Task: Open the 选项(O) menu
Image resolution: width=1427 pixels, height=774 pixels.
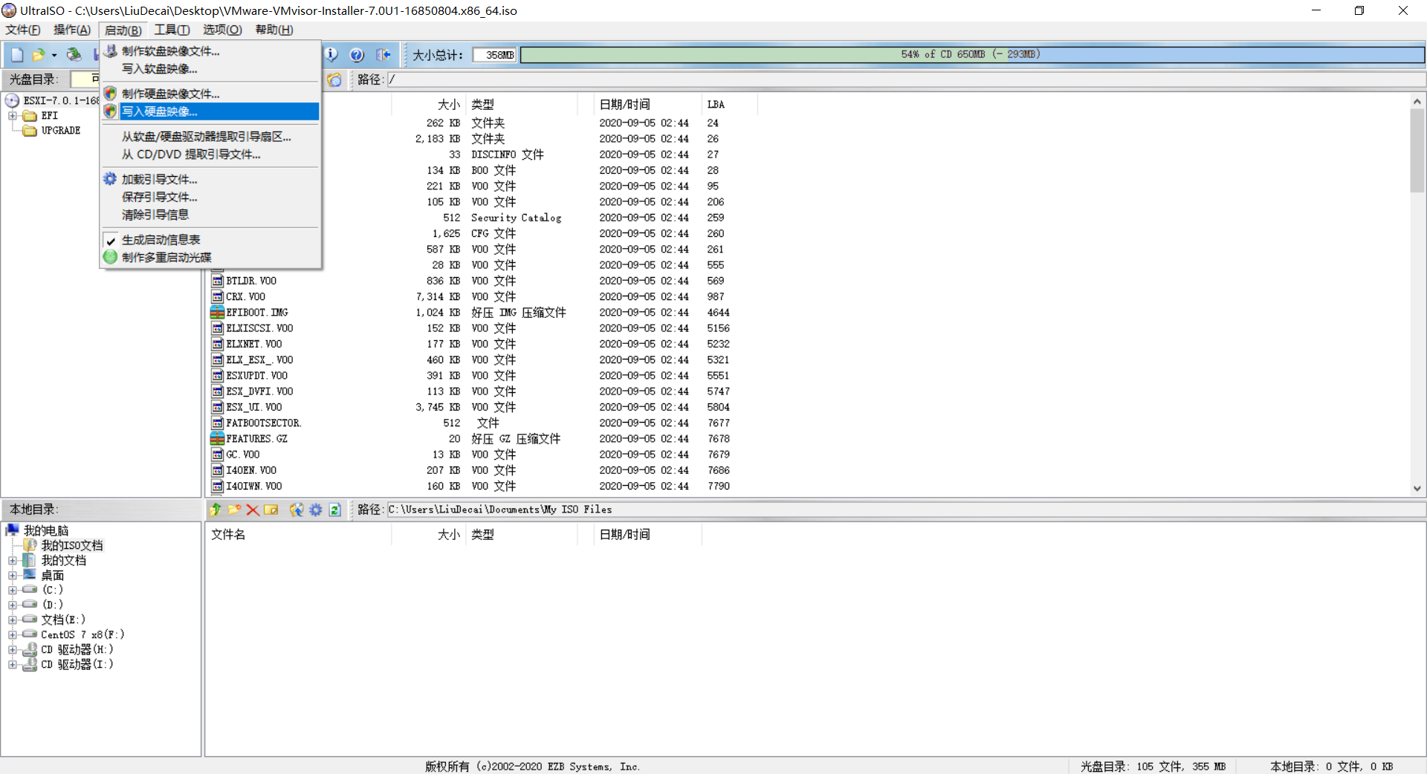Action: [x=222, y=30]
